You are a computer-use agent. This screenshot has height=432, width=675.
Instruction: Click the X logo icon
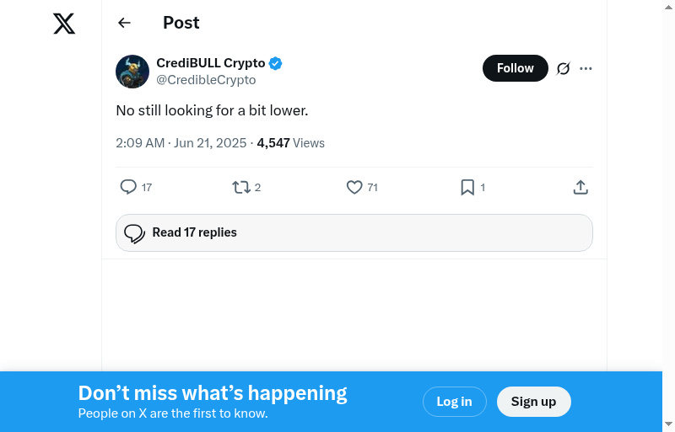tap(64, 24)
